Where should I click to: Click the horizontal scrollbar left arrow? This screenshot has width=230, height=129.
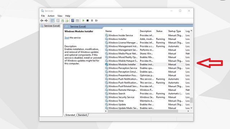click(x=106, y=111)
